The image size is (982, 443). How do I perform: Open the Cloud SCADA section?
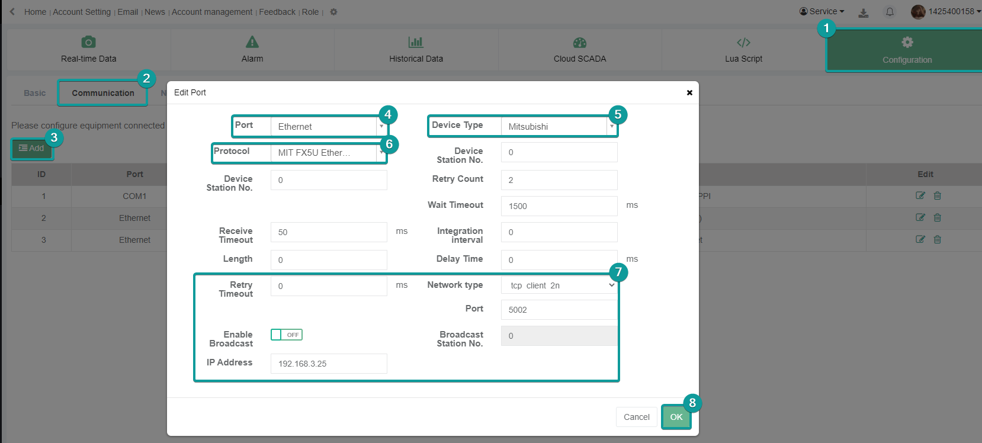[x=579, y=50]
